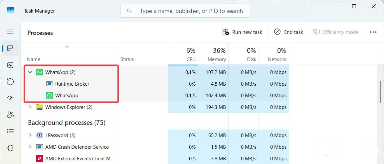
Task: Click the AMD External Events Client icon
Action: tap(39, 158)
